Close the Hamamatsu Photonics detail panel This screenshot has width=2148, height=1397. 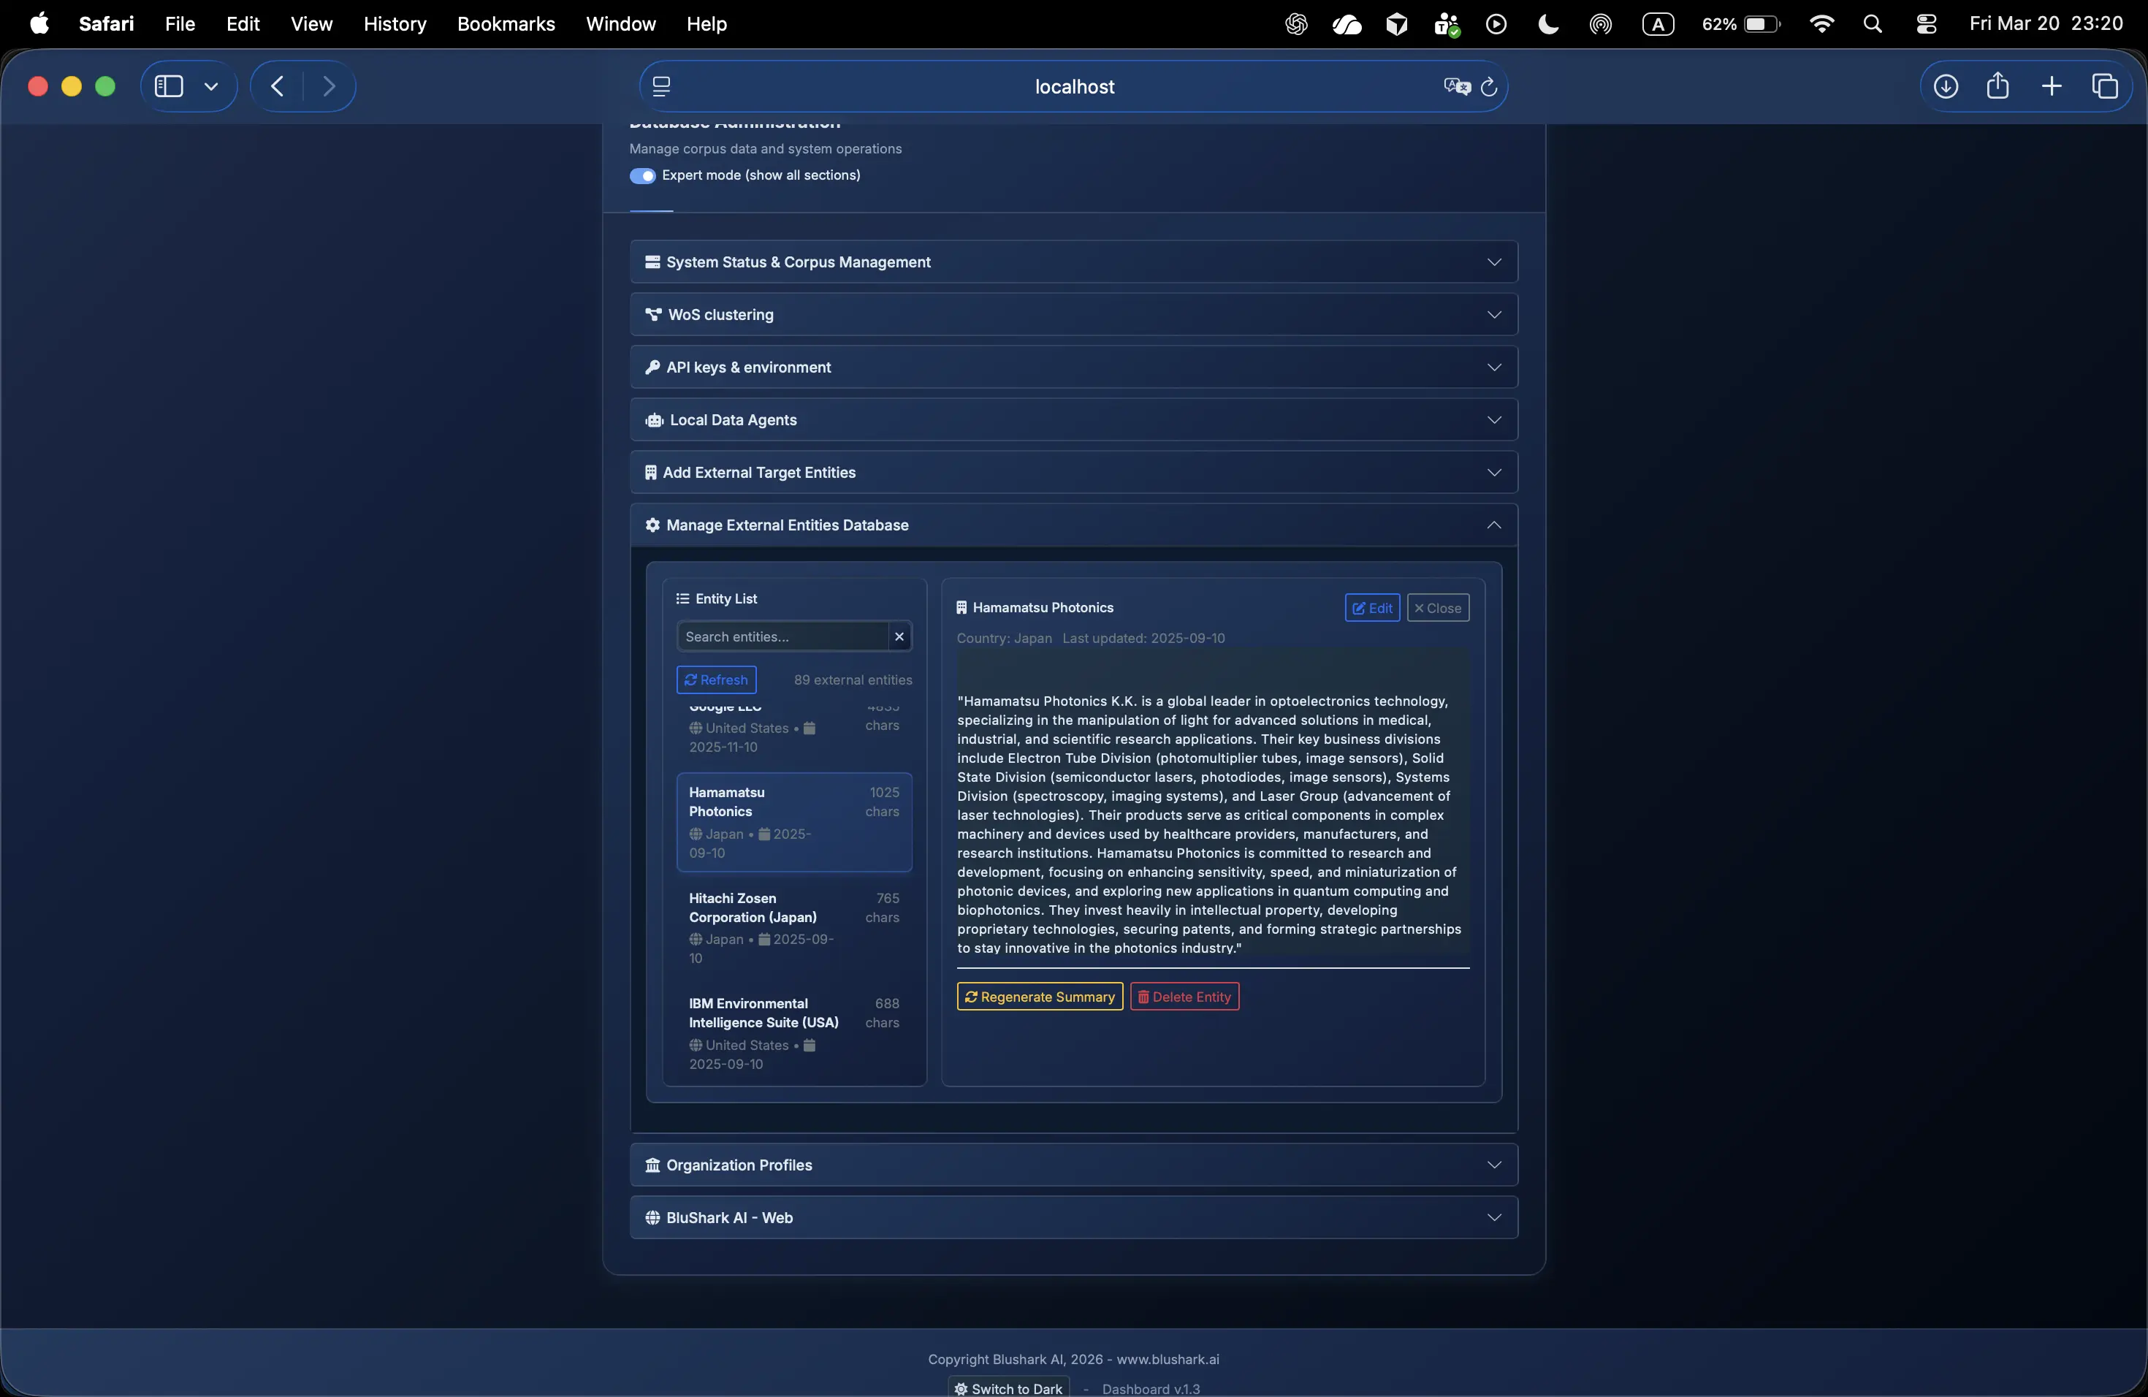pyautogui.click(x=1438, y=608)
